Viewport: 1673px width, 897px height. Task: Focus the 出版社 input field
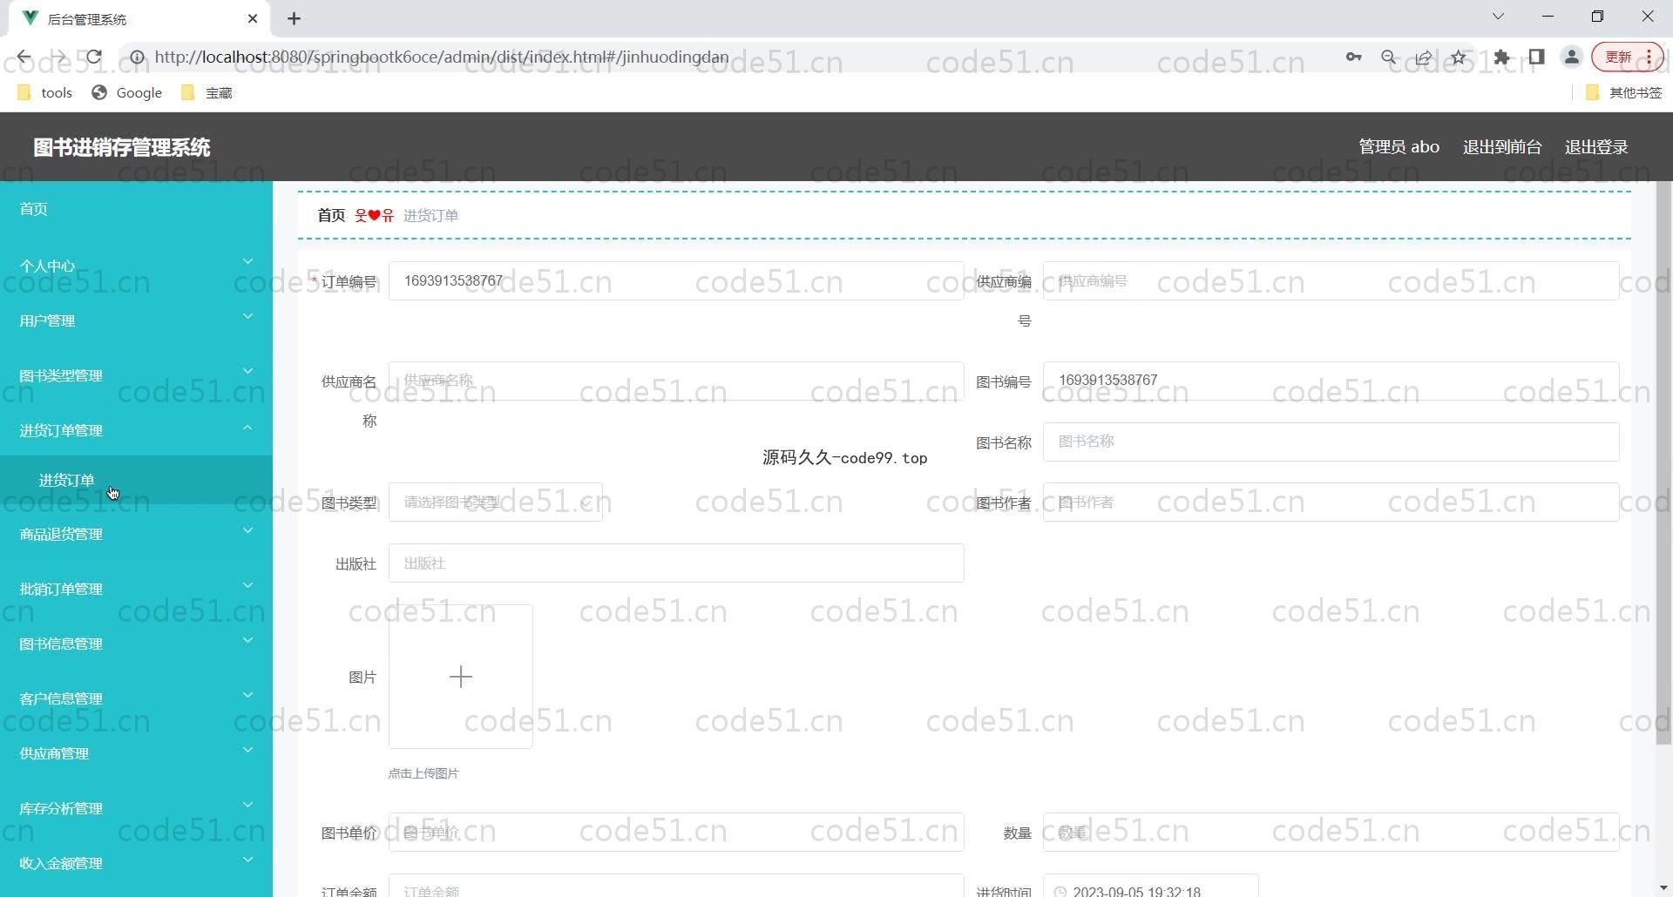coord(676,563)
